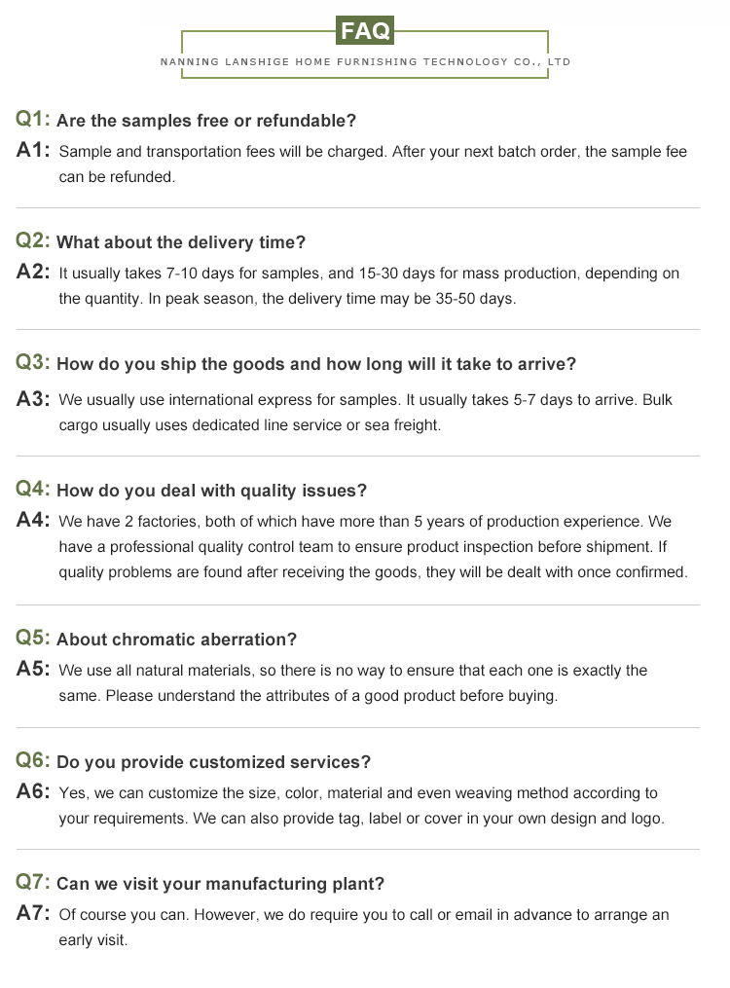Select the answer about 7-10 days for samples
The image size is (730, 988).
[369, 286]
